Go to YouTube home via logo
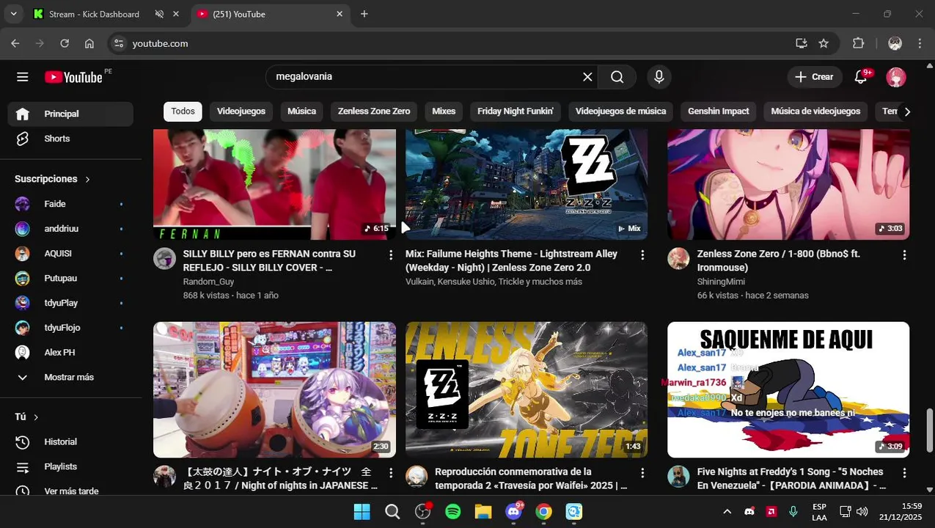The width and height of the screenshot is (935, 528). click(73, 77)
